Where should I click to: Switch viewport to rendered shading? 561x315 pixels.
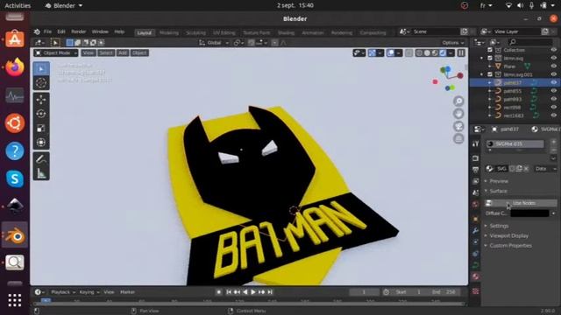[443, 52]
